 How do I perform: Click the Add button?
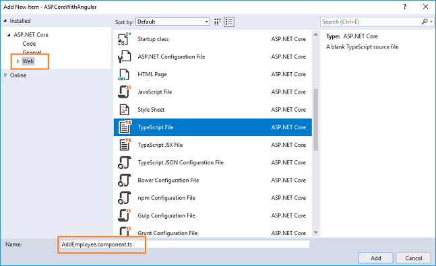pyautogui.click(x=375, y=258)
